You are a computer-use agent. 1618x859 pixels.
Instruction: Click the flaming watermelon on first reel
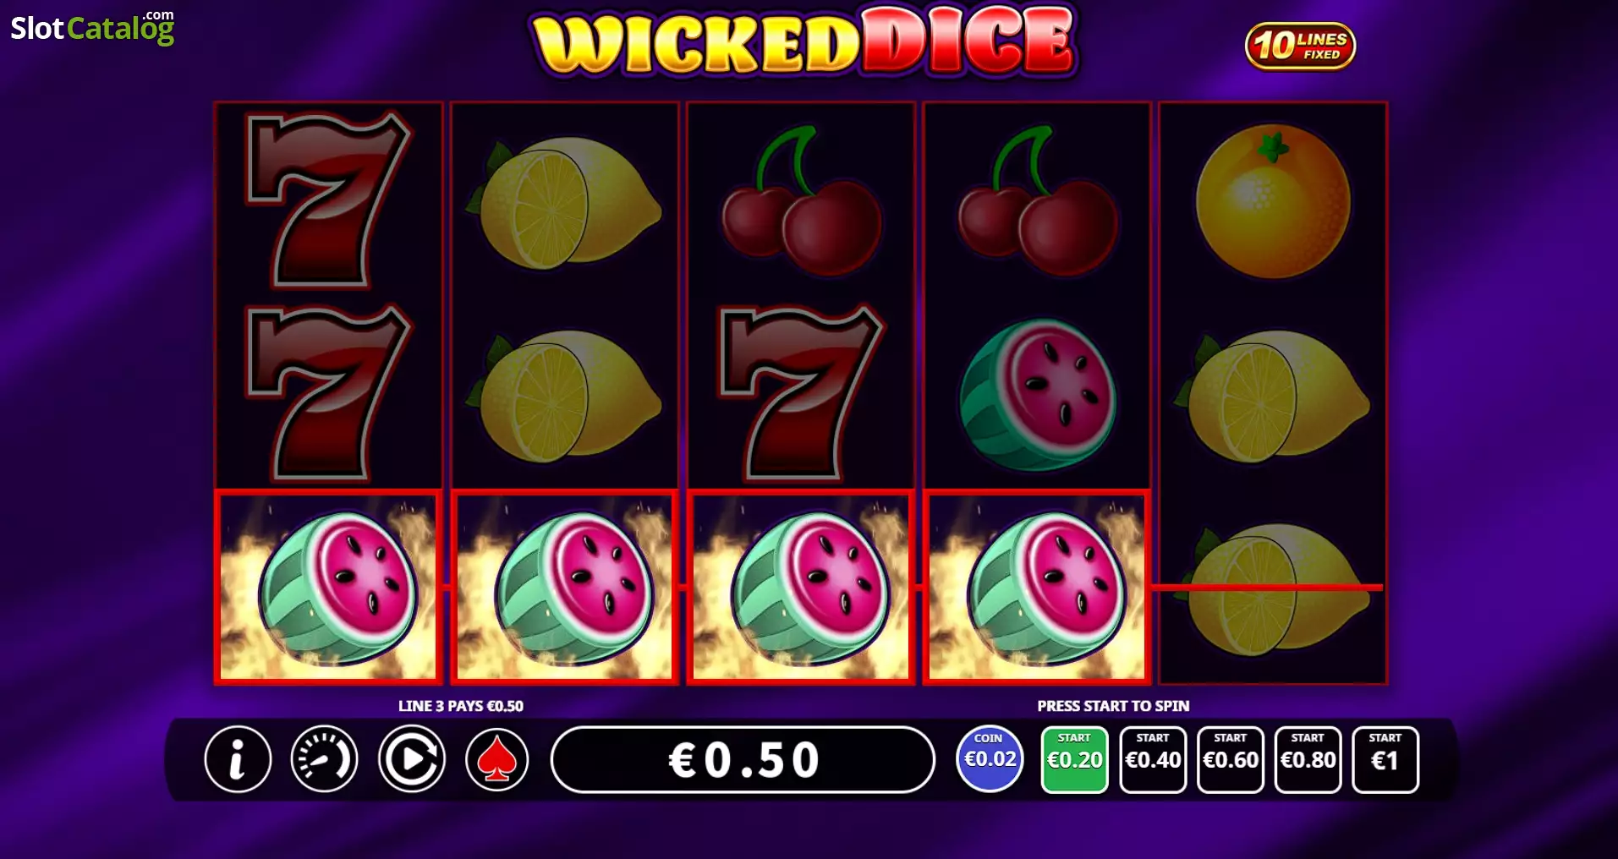[x=328, y=587]
